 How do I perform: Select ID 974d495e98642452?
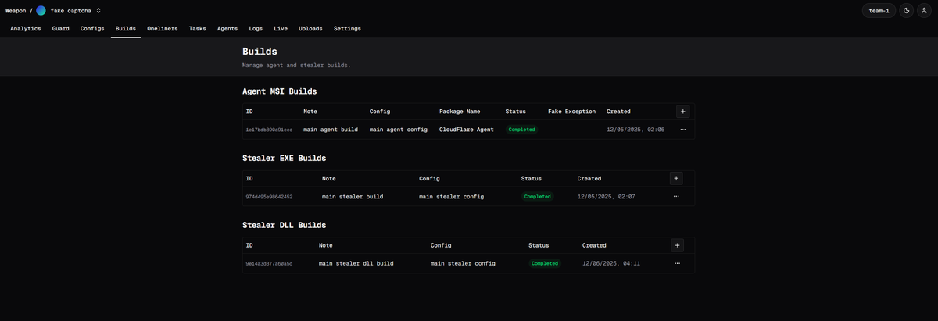point(269,197)
